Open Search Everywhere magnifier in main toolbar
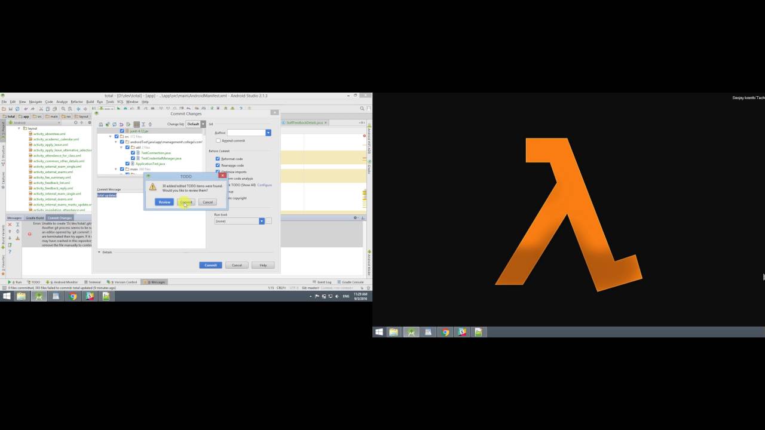This screenshot has height=430, width=765. pyautogui.click(x=362, y=109)
